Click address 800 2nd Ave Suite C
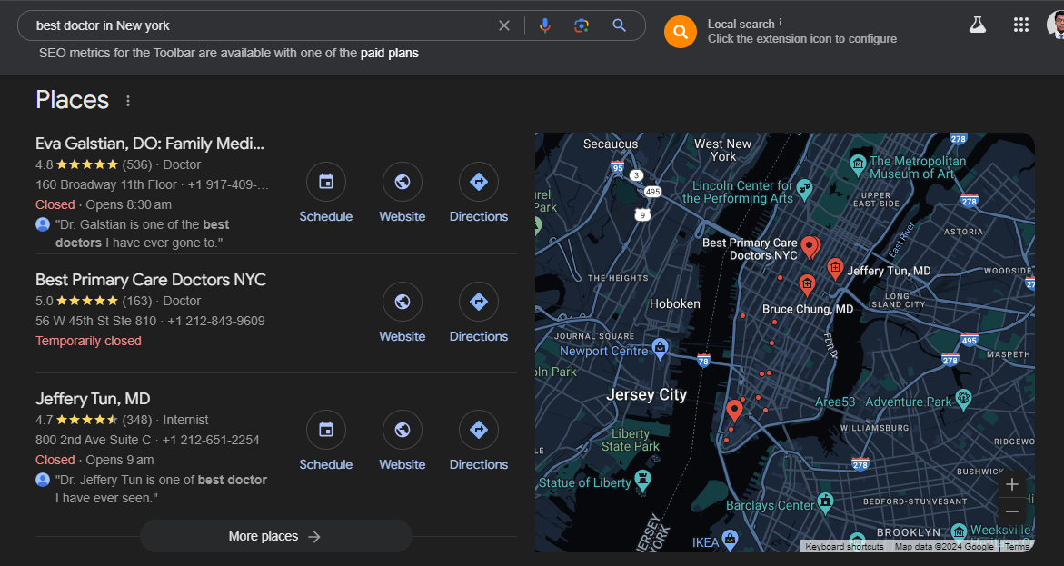This screenshot has width=1064, height=566. [x=93, y=440]
